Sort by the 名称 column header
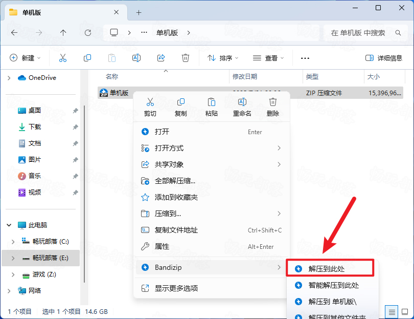Viewport: 414px width, 319px height. (112, 77)
